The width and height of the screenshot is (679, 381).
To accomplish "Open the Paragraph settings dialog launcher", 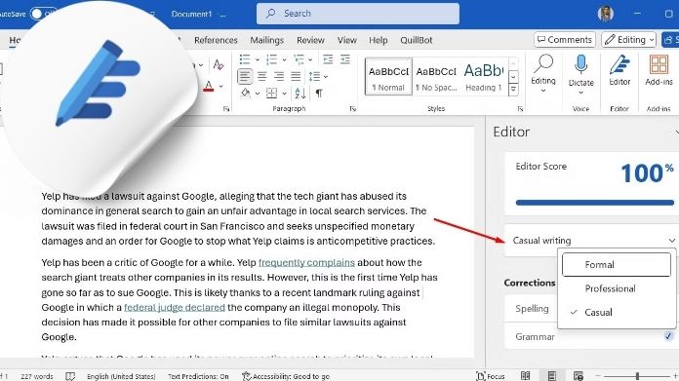I will 352,109.
